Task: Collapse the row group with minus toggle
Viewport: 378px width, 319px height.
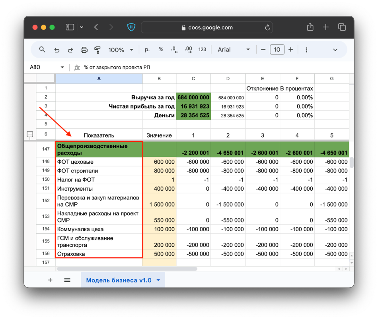Action: [30, 135]
